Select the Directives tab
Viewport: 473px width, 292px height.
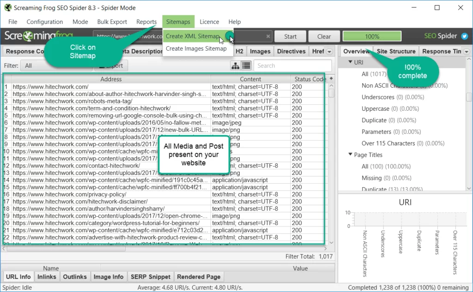[291, 51]
